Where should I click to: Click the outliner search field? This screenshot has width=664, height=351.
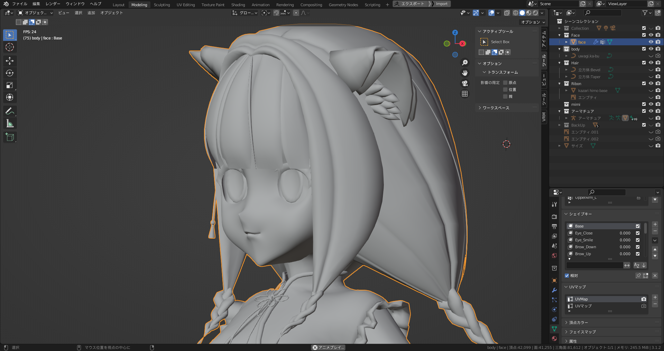(x=602, y=13)
